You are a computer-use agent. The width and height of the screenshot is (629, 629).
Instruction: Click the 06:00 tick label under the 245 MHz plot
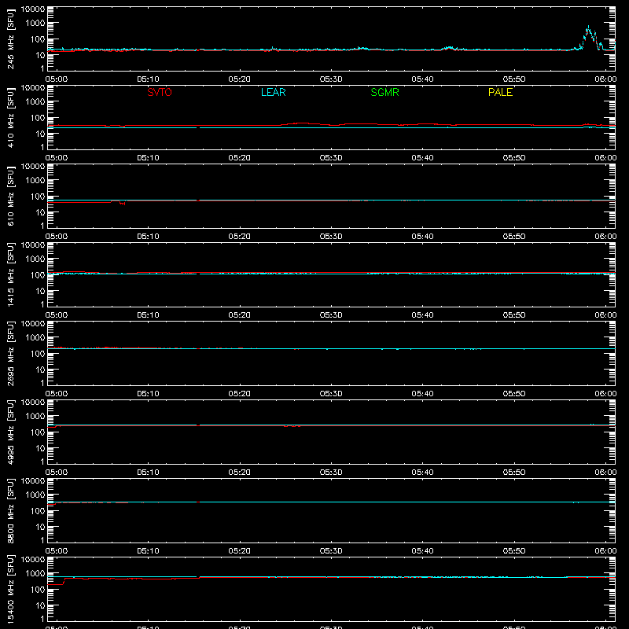605,79
